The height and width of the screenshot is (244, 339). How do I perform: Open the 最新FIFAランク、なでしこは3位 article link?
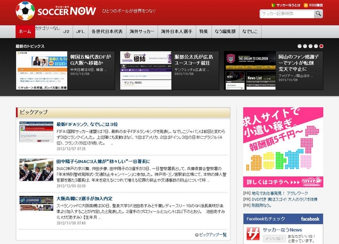coord(87,124)
